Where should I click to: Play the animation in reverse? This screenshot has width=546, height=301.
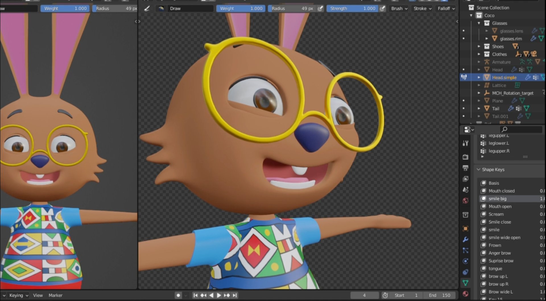click(x=211, y=295)
